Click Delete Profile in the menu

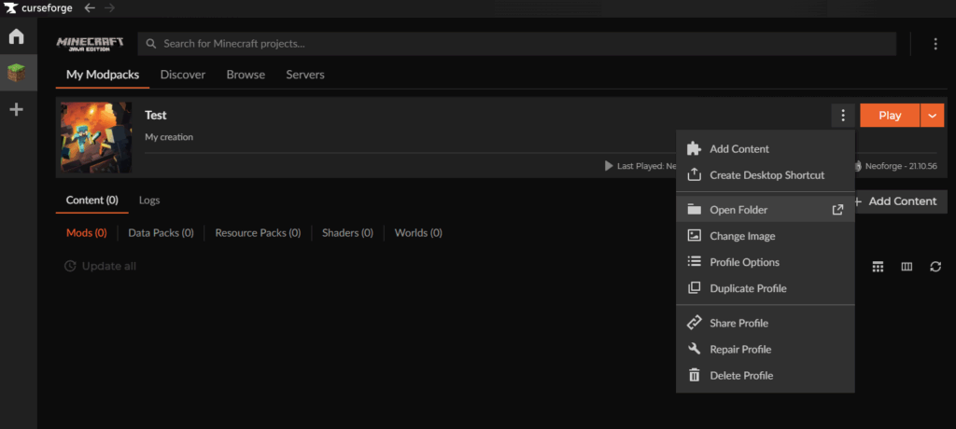pyautogui.click(x=741, y=375)
